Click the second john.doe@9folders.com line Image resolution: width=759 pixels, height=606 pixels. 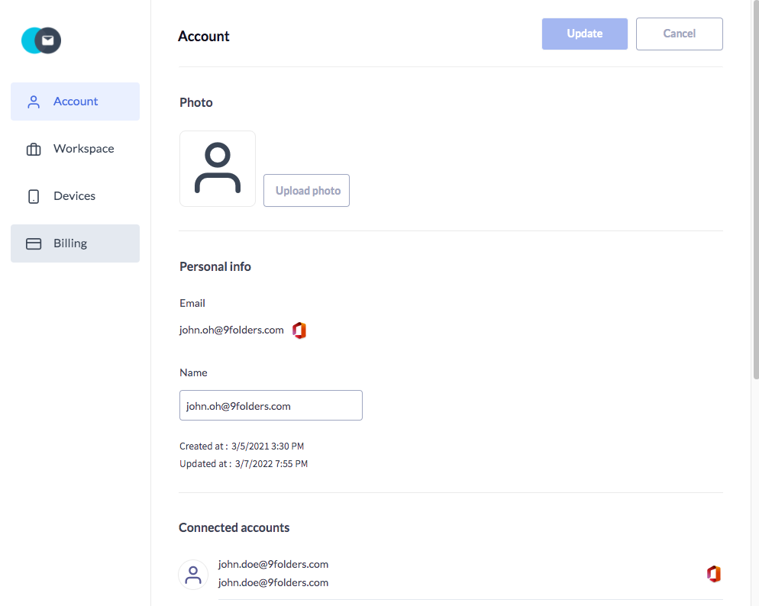(x=273, y=583)
